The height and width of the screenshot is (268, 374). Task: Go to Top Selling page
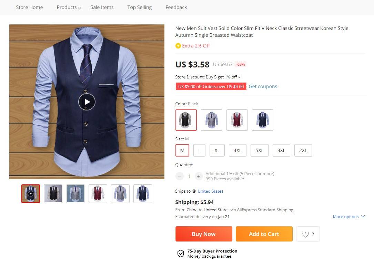139,7
